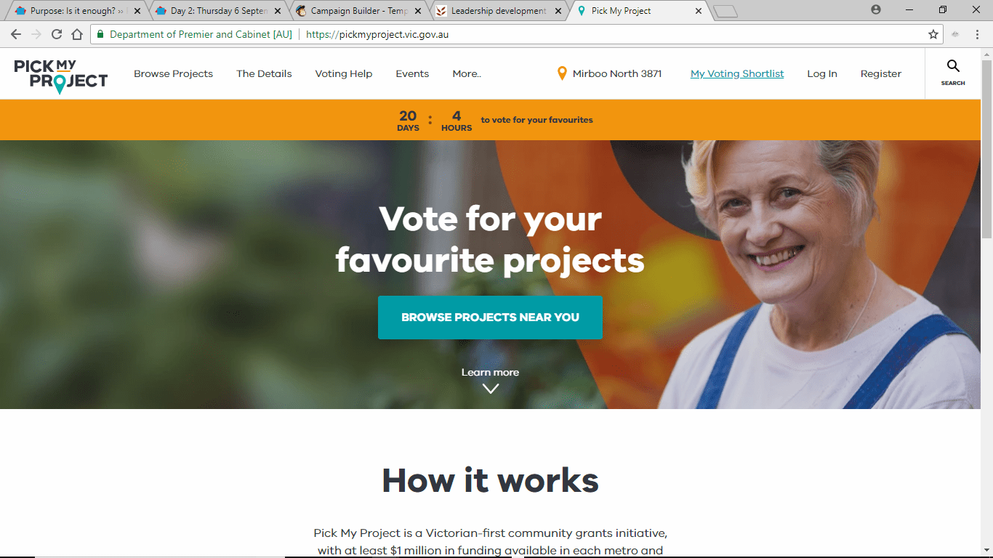Click the Pick My Project logo
Screen dimensions: 993x558
pos(61,76)
